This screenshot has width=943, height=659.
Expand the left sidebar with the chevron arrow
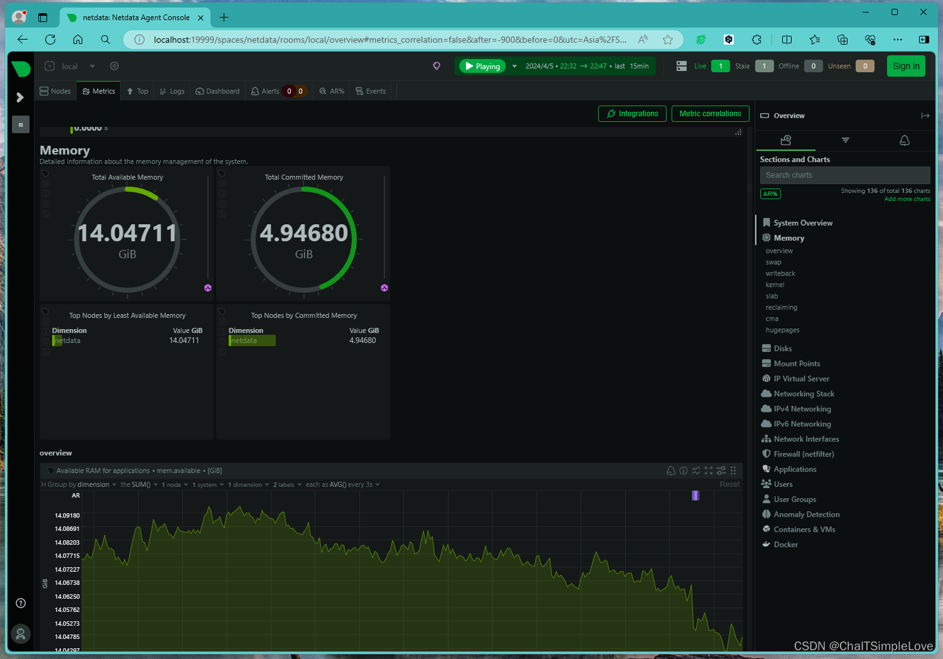20,97
